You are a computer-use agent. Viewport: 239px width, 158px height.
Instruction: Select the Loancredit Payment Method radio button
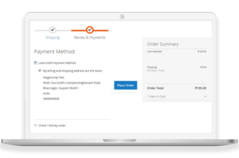click(x=35, y=63)
